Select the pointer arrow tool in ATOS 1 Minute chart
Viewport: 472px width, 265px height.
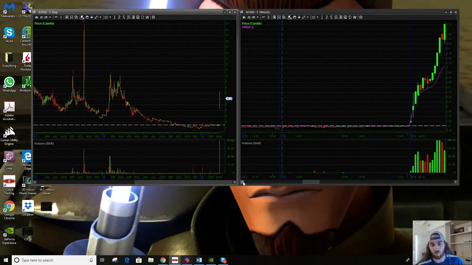(x=289, y=17)
